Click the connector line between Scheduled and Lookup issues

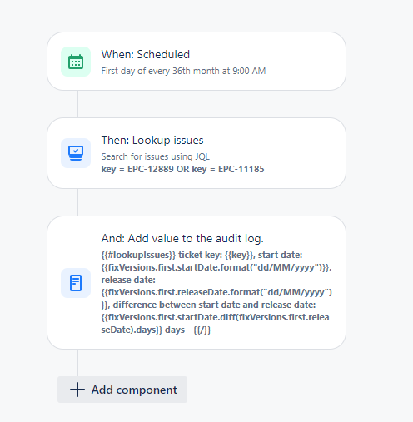(77, 104)
